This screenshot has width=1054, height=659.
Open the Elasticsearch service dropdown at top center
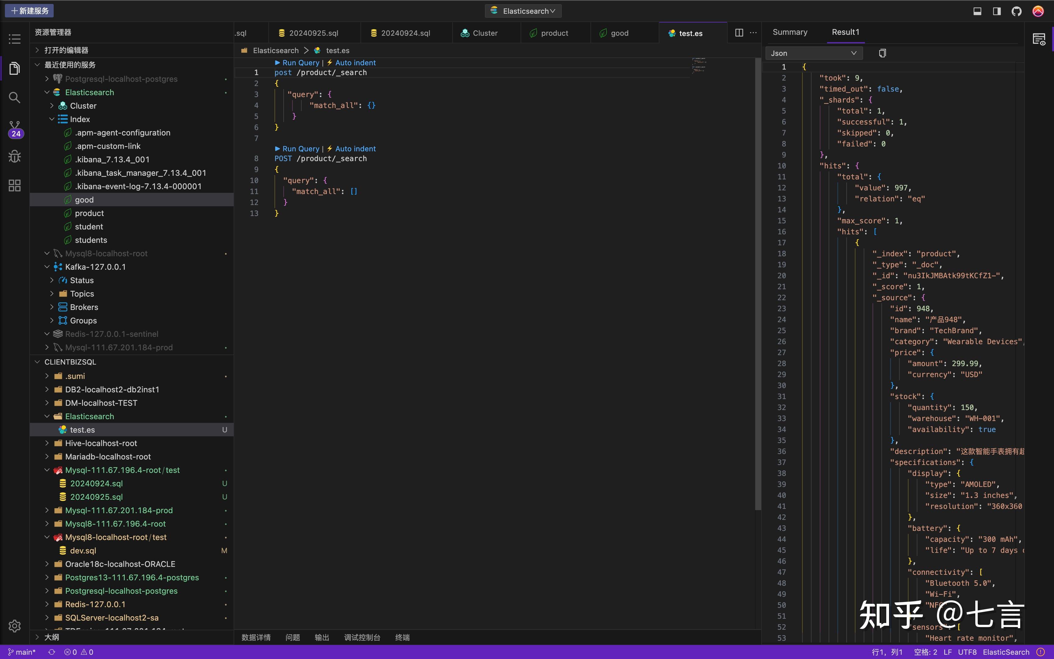coord(523,11)
